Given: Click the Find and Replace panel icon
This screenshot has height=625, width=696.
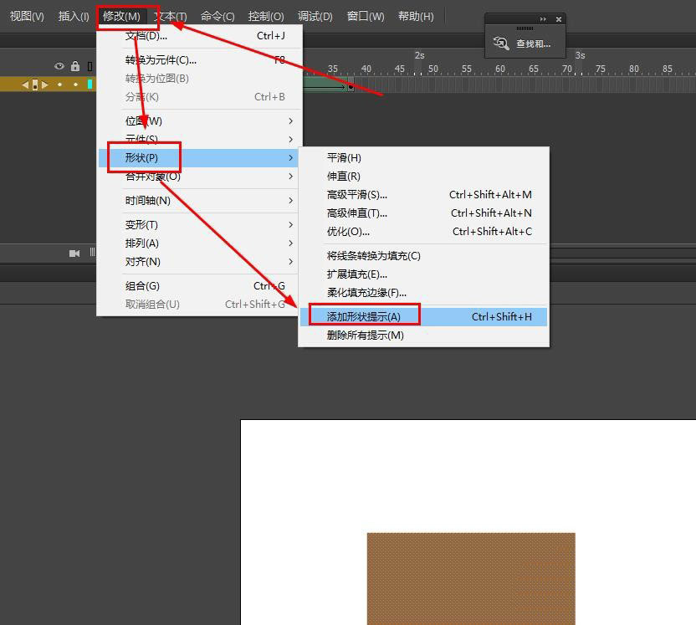Looking at the screenshot, I should 501,44.
